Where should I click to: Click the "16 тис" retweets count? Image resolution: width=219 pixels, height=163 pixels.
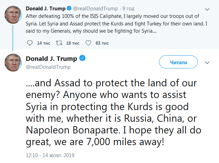pos(72,43)
